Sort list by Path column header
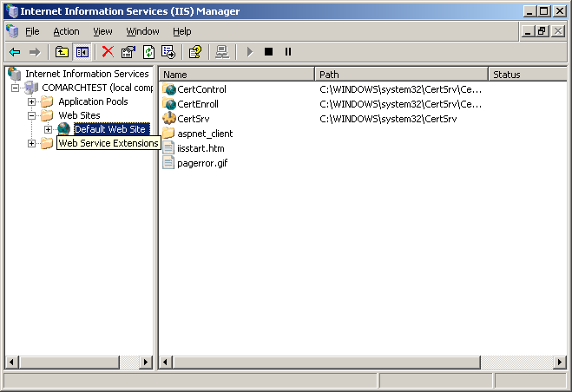The image size is (572, 392). point(401,75)
